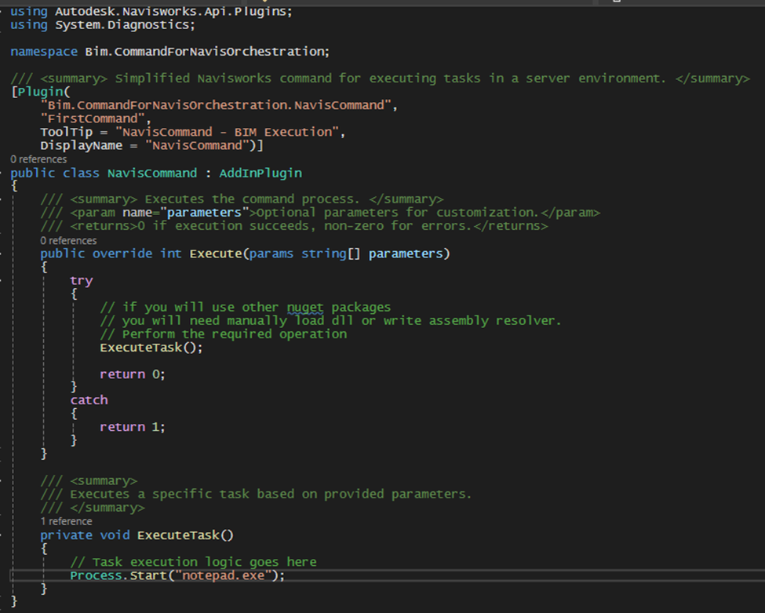The width and height of the screenshot is (765, 613).
Task: Click the 'return 0;' statement
Action: pos(133,374)
